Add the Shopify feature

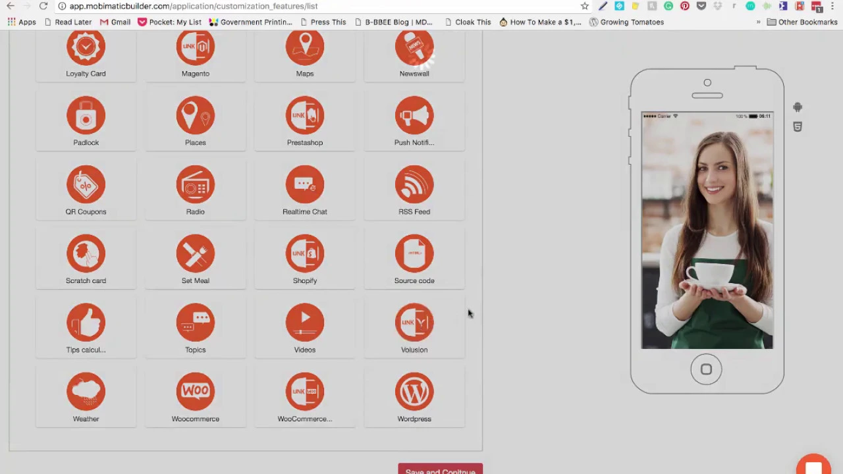305,259
